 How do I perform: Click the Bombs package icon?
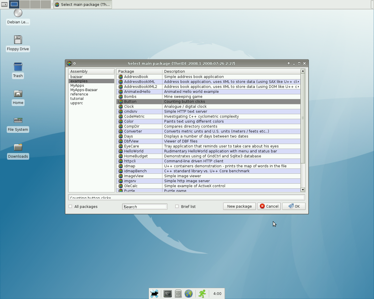(x=120, y=97)
